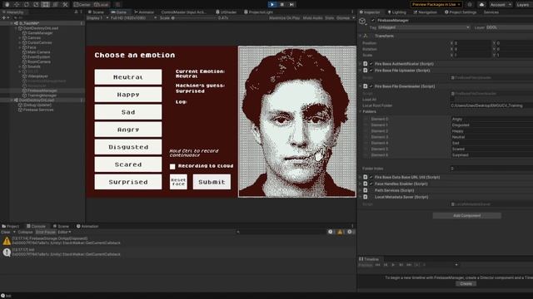533x299 pixels.
Task: Pause the game with the Pause button
Action: pos(281,4)
